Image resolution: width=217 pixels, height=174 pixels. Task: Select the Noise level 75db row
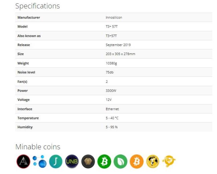(x=114, y=72)
